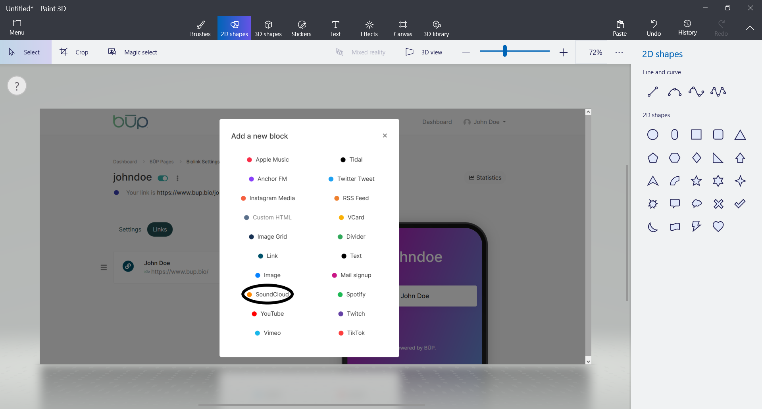The height and width of the screenshot is (409, 762).
Task: Open the help question mark button
Action: 17,86
